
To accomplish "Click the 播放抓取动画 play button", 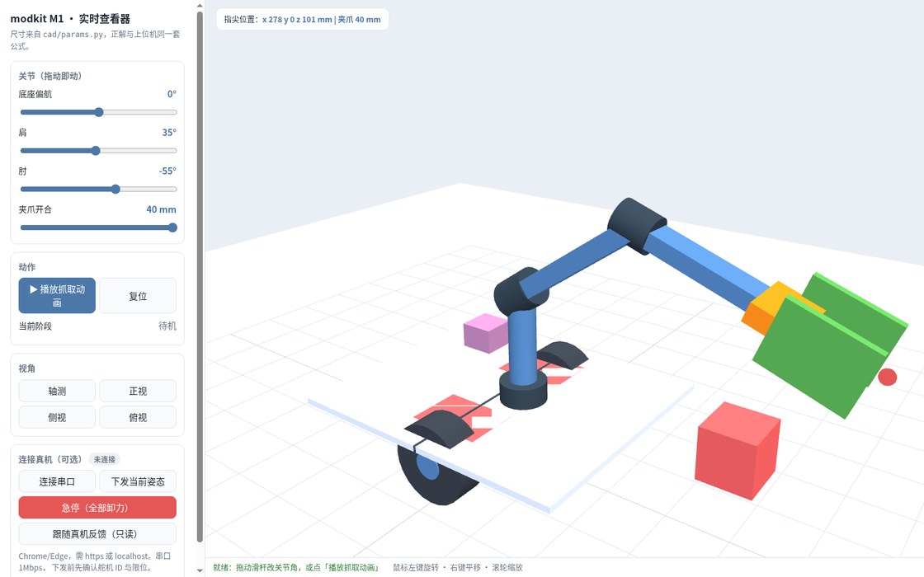I will [57, 296].
